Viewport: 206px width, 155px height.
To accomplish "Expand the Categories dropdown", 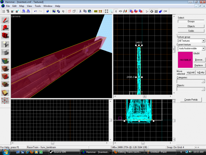I will (203, 81).
